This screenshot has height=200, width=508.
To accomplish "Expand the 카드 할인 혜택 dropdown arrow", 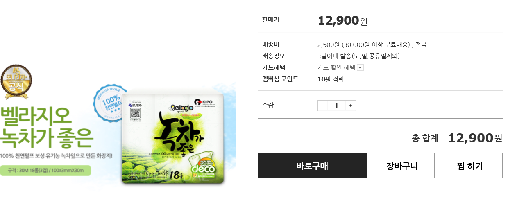I will tap(361, 68).
